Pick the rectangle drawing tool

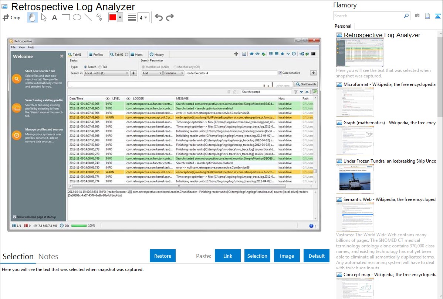65,17
